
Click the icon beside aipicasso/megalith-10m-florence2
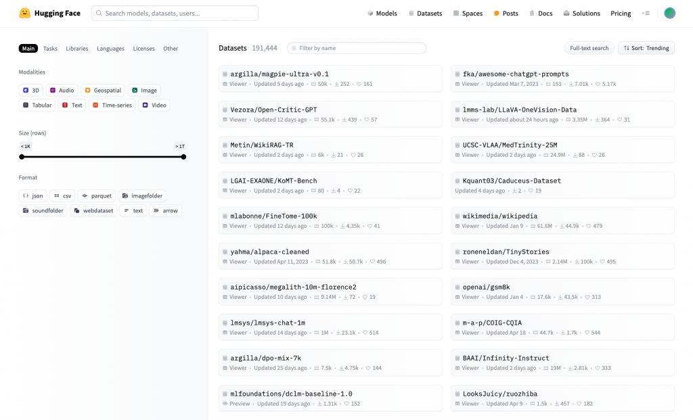click(x=225, y=287)
